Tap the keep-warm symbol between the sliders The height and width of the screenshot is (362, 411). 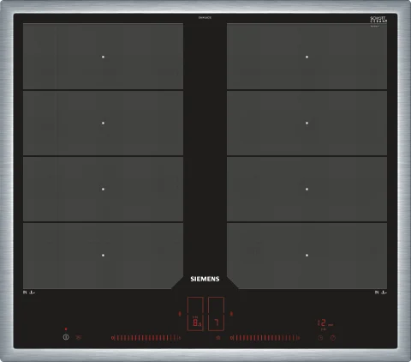coord(218,338)
